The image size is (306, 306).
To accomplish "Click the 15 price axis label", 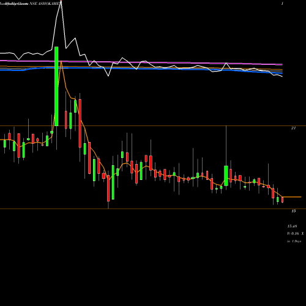I will click(294, 211).
